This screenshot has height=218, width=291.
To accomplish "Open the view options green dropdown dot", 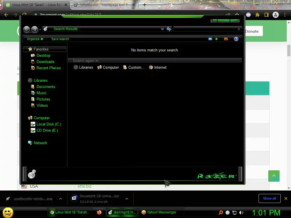I will click(x=216, y=39).
